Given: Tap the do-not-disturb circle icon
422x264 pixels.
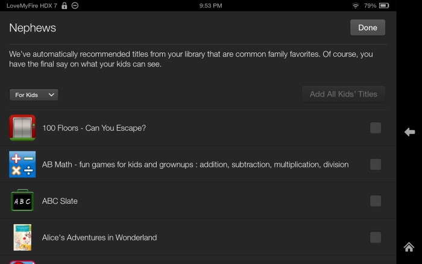Looking at the screenshot, I should pos(75,5).
